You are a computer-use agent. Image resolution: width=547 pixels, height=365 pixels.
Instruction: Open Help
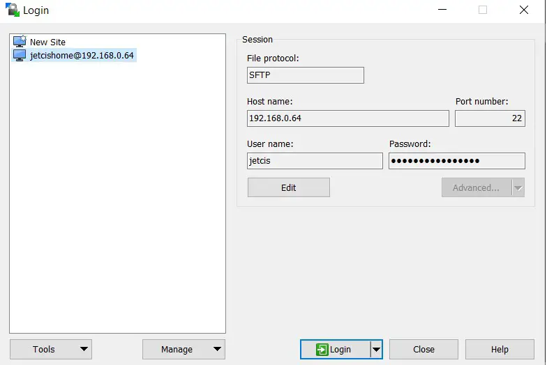click(500, 350)
